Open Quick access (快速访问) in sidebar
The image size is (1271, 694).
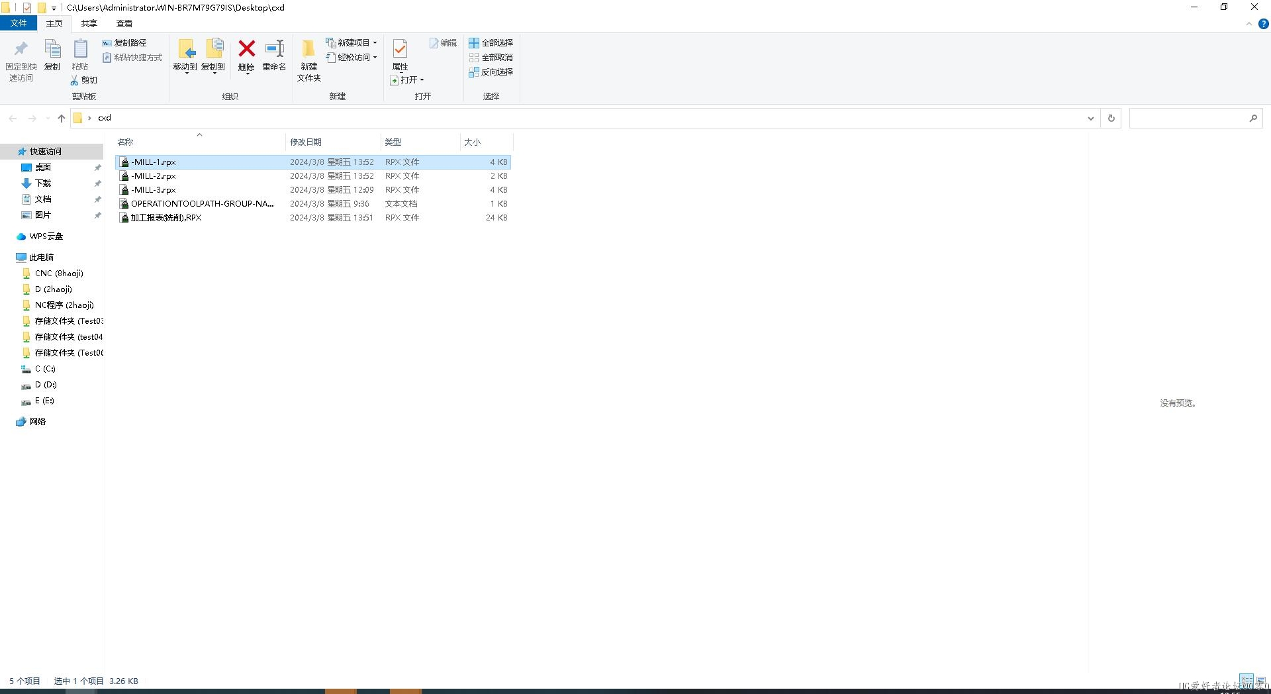[x=52, y=152]
